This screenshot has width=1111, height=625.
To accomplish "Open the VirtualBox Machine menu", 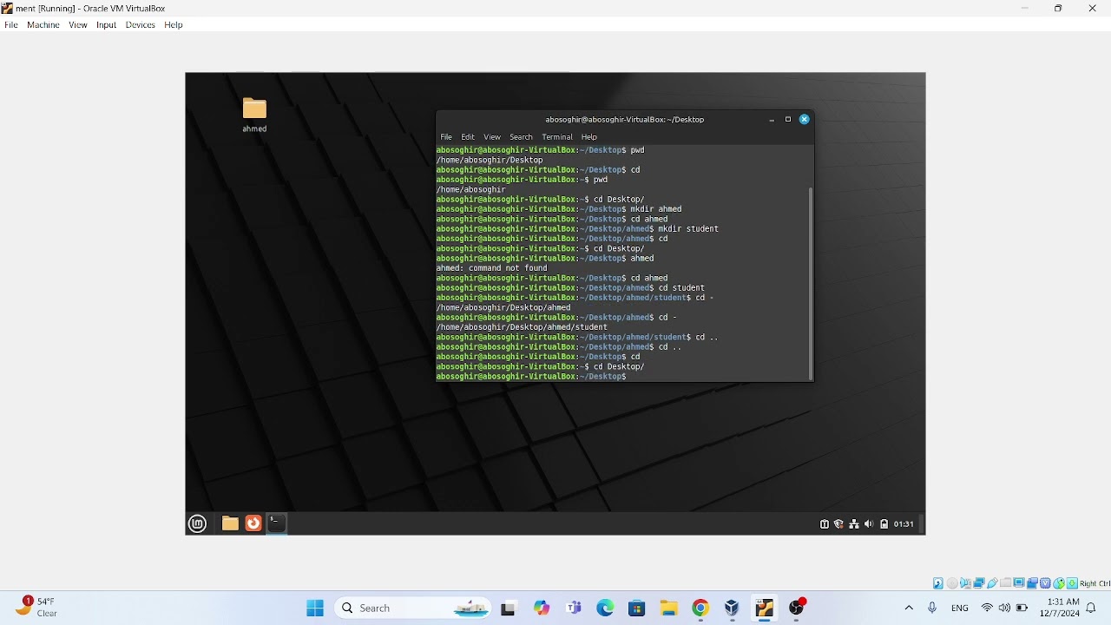I will click(x=43, y=25).
